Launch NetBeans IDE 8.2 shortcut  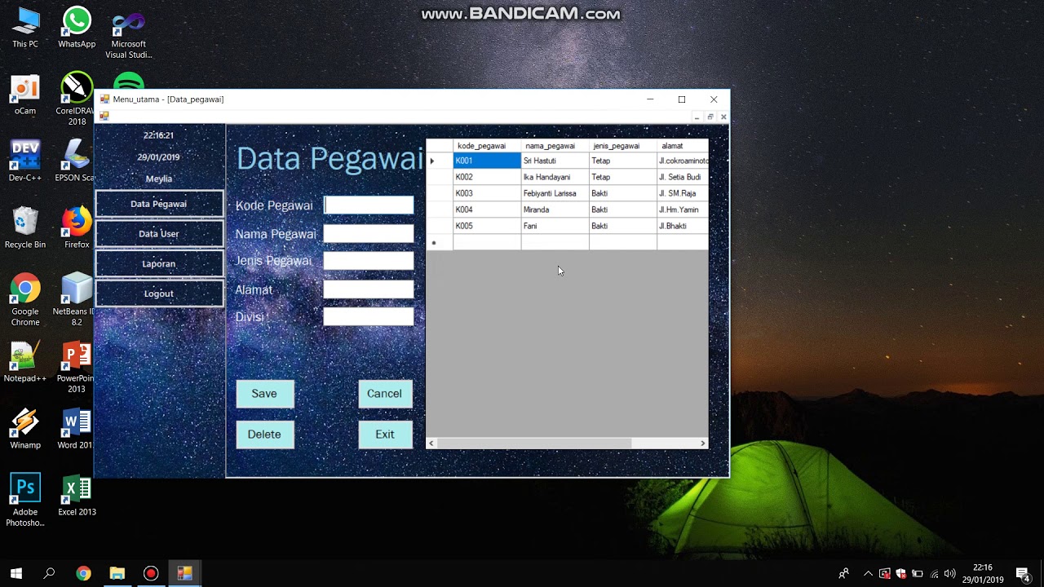(76, 301)
